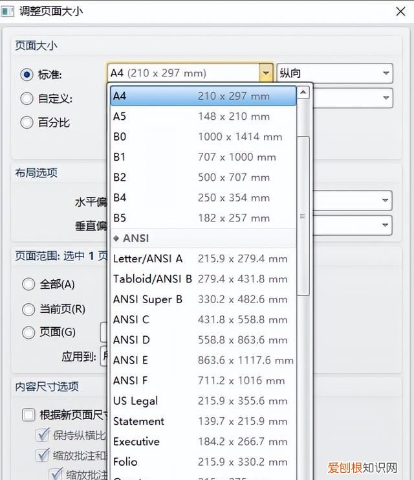Click the dialog title bar app icon

coord(7,12)
